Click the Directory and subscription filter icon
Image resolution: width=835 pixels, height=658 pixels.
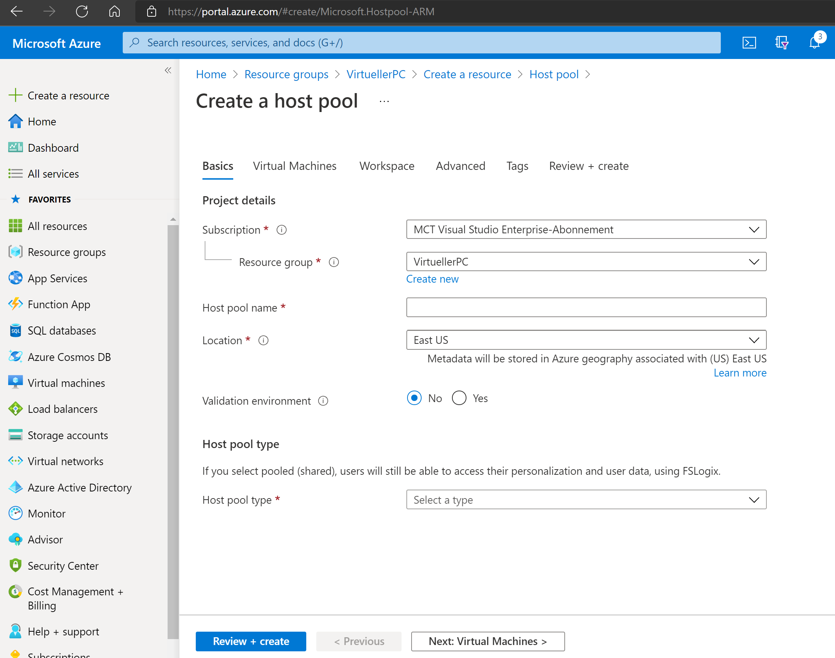tap(782, 42)
